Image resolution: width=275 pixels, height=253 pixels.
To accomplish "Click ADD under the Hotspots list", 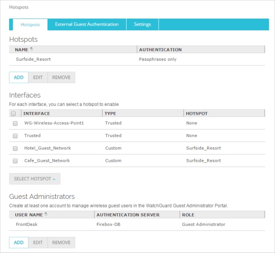I will click(x=19, y=77).
